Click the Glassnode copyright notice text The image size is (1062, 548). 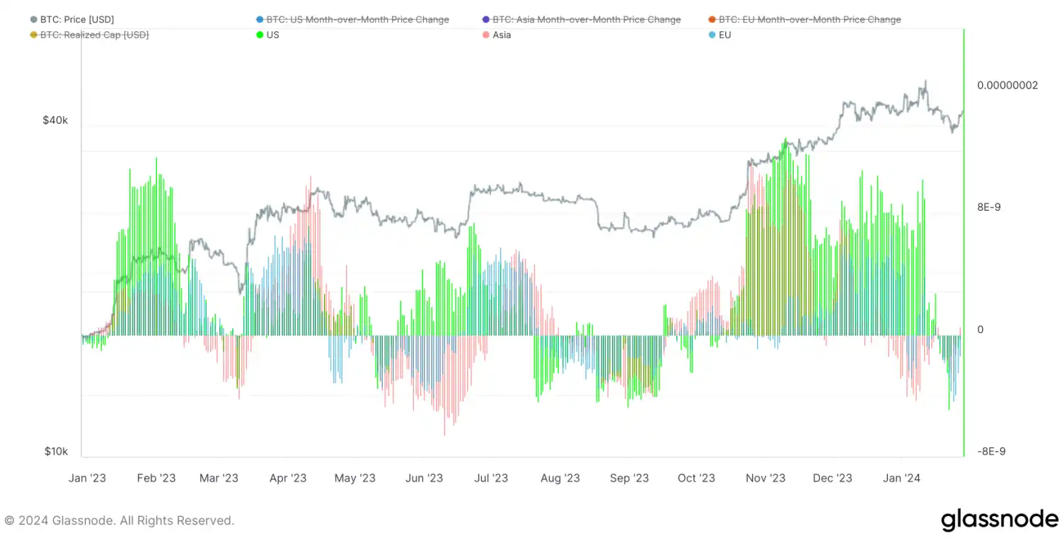(119, 520)
